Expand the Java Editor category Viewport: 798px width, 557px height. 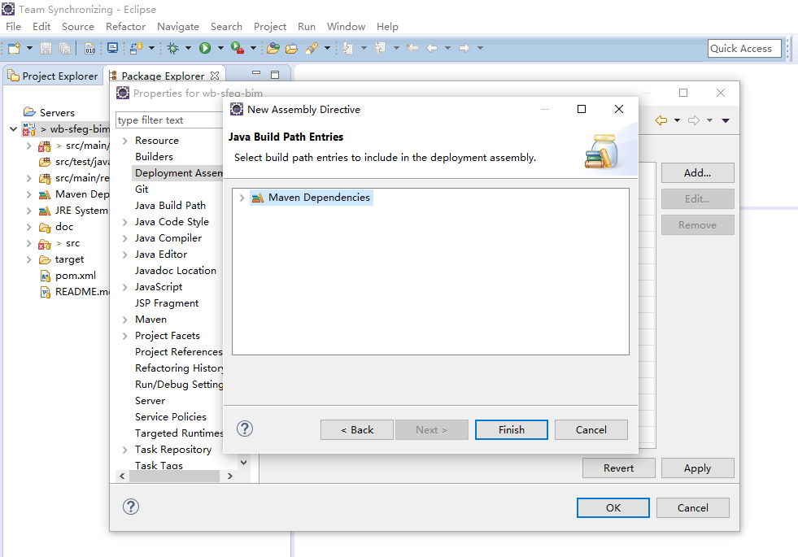point(125,255)
